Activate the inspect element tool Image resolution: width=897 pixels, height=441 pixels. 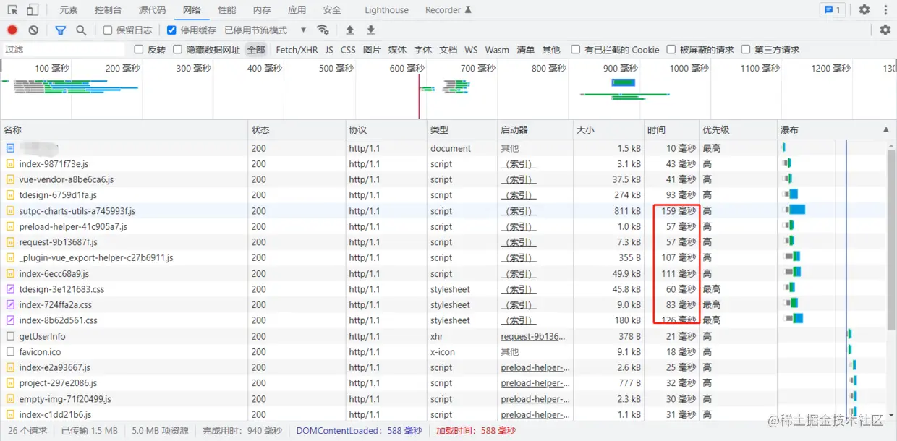12,9
